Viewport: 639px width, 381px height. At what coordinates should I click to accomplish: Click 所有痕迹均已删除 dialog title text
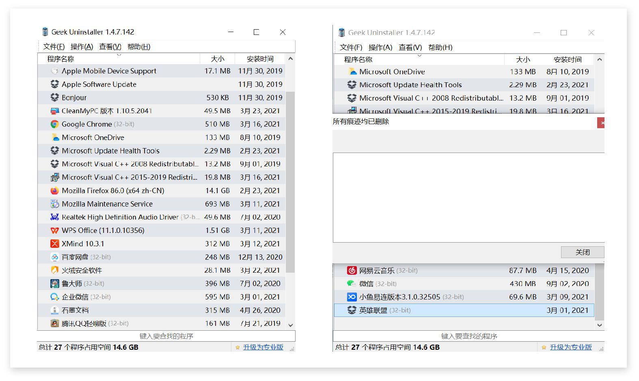click(x=361, y=122)
